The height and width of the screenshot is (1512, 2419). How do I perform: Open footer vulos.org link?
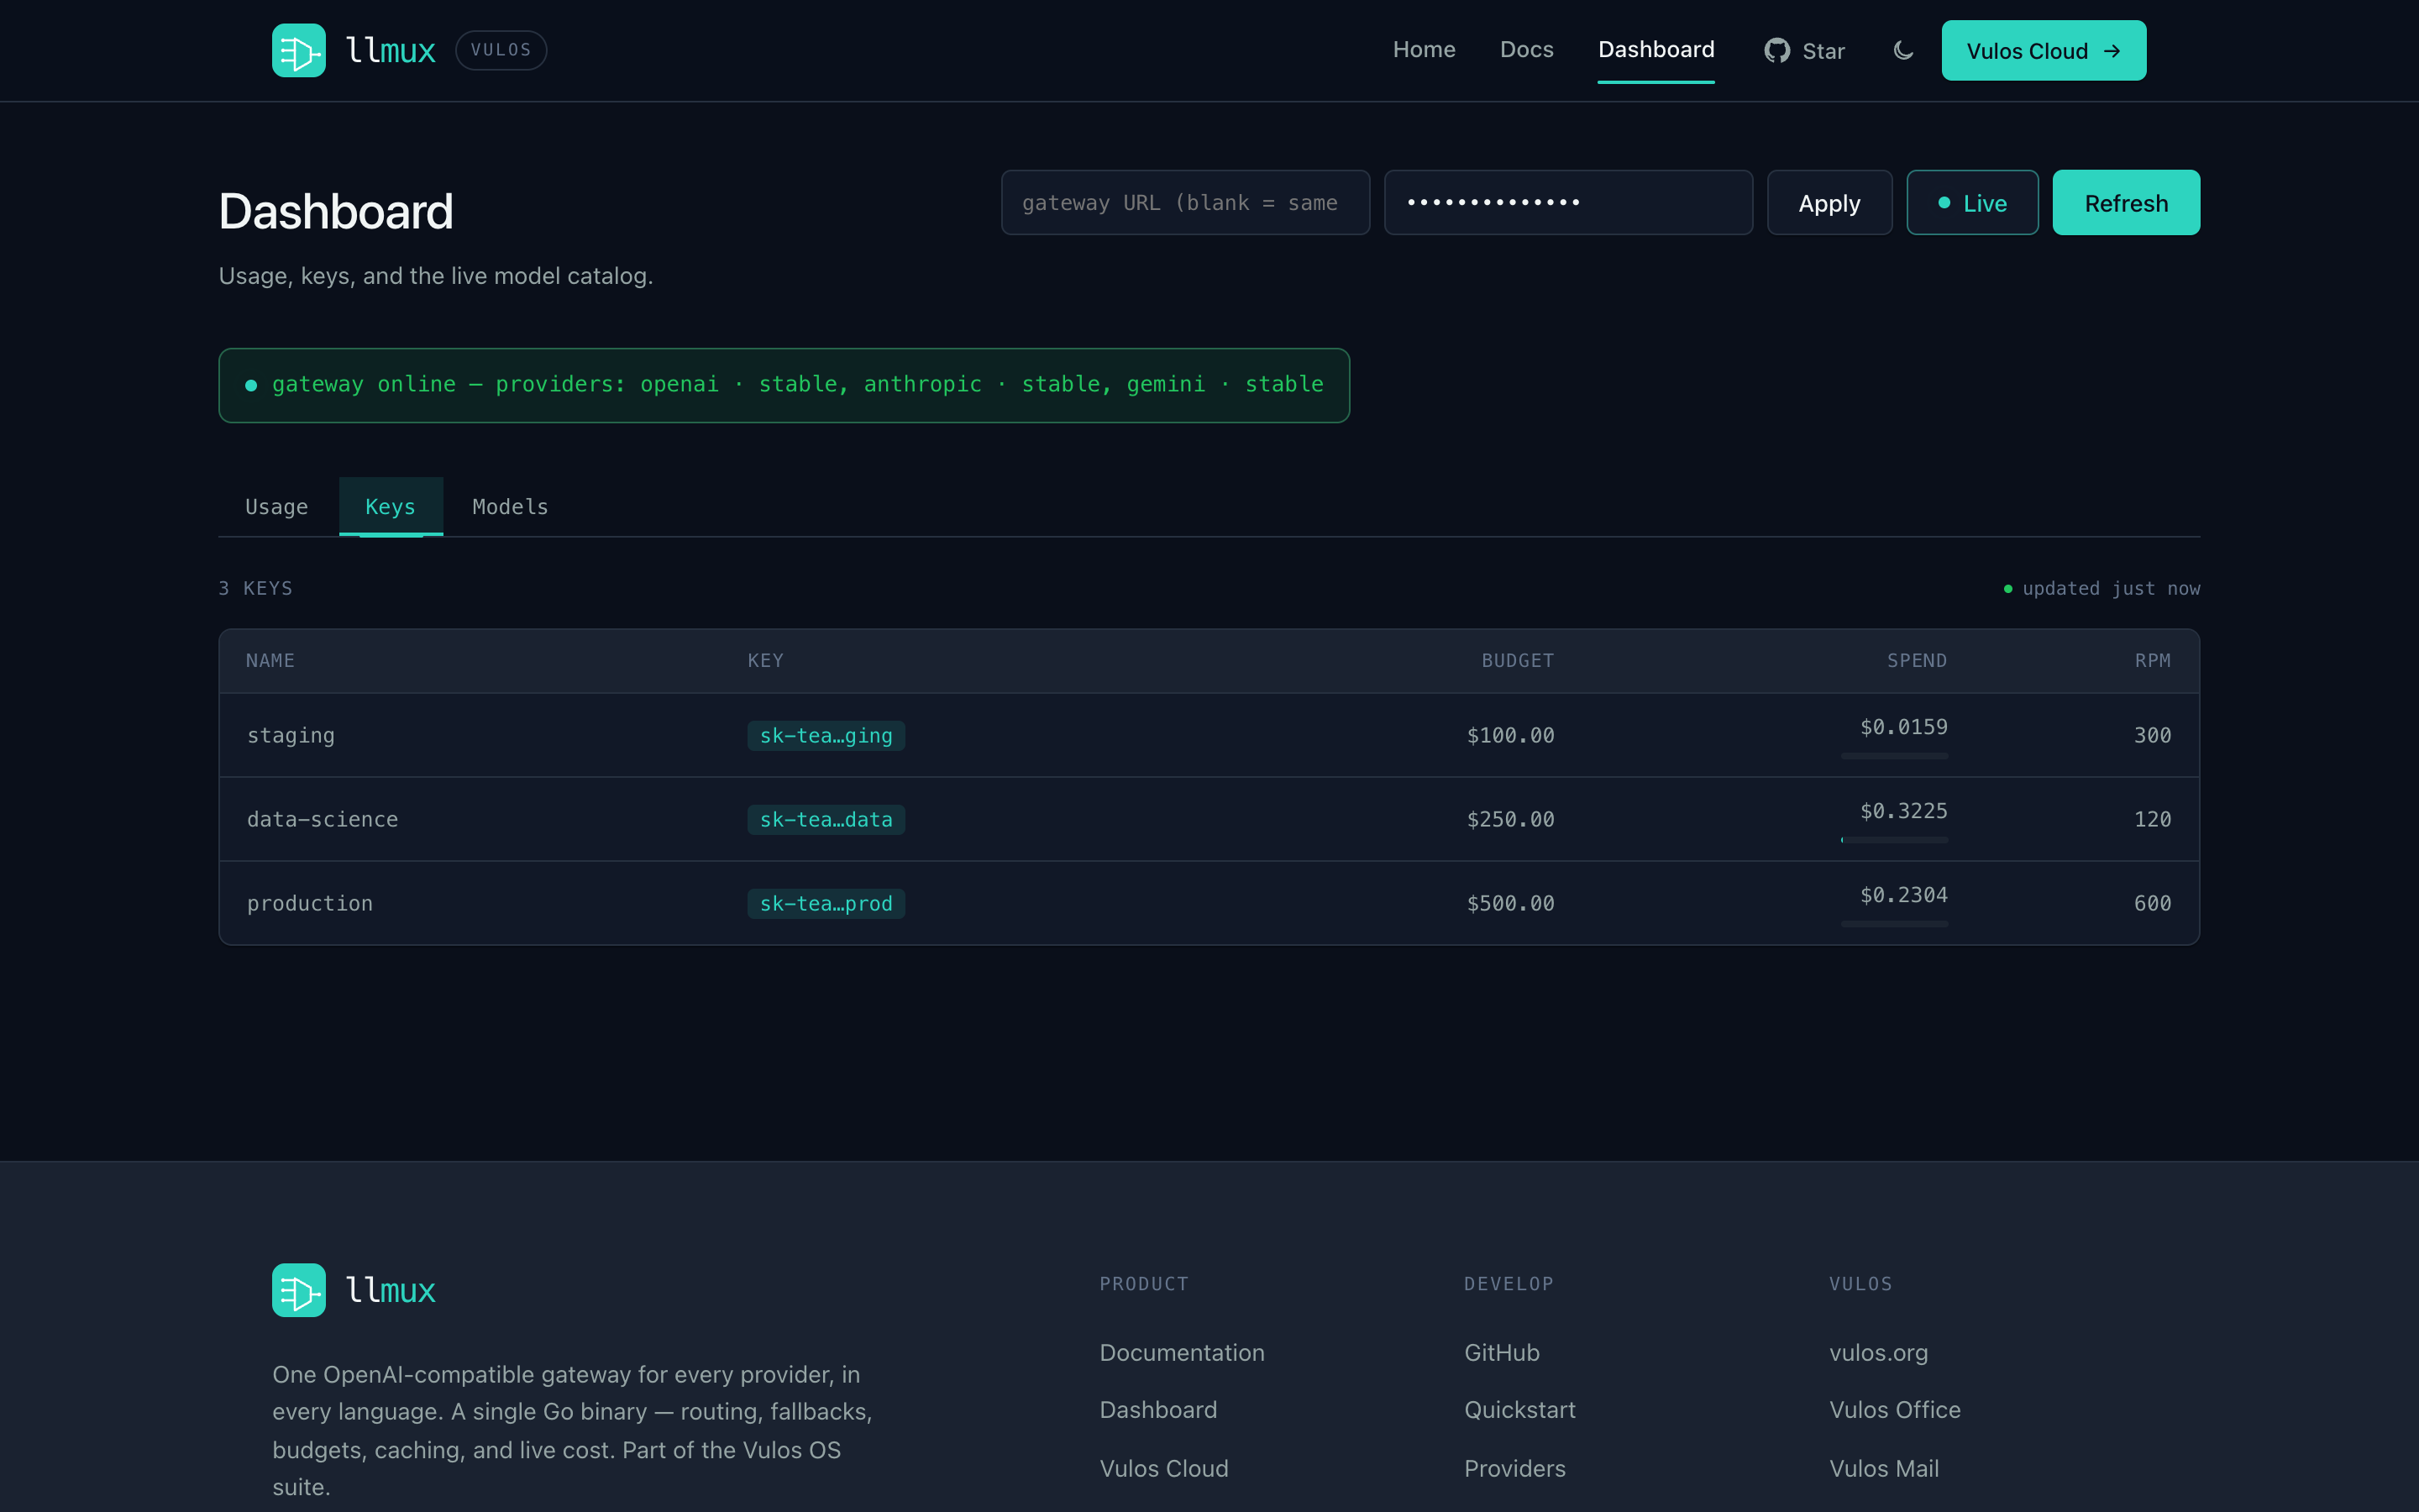1878,1353
